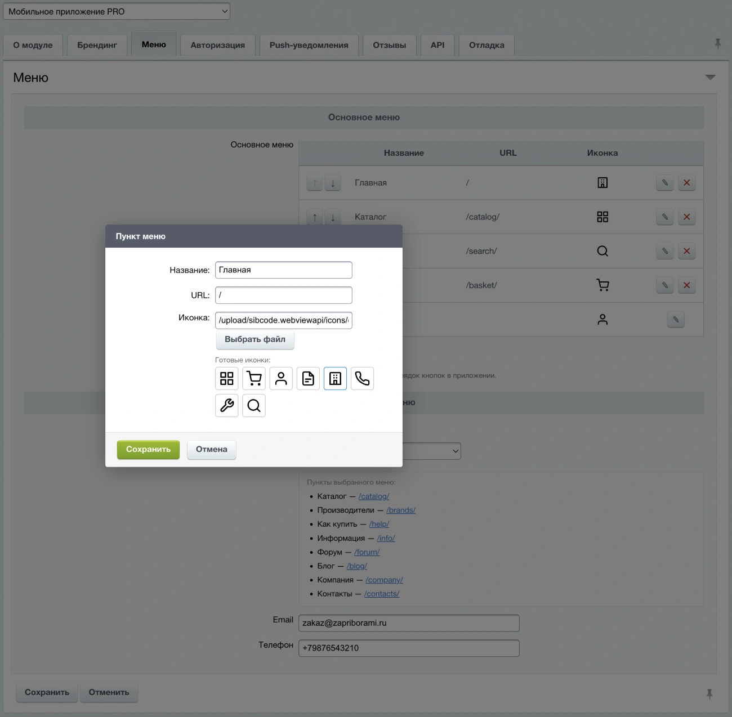The height and width of the screenshot is (717, 732).
Task: Open the Push-уведомления tab
Action: point(309,45)
